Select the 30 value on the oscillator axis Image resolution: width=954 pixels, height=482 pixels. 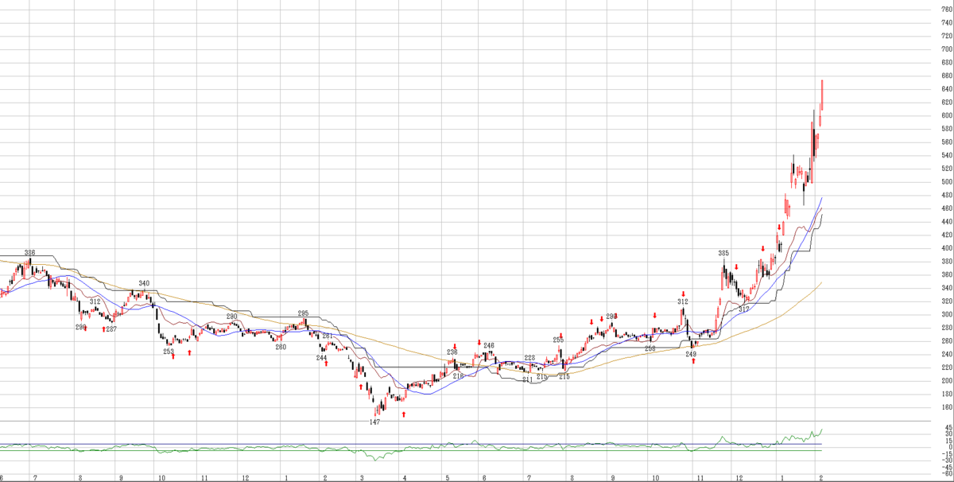click(x=948, y=433)
